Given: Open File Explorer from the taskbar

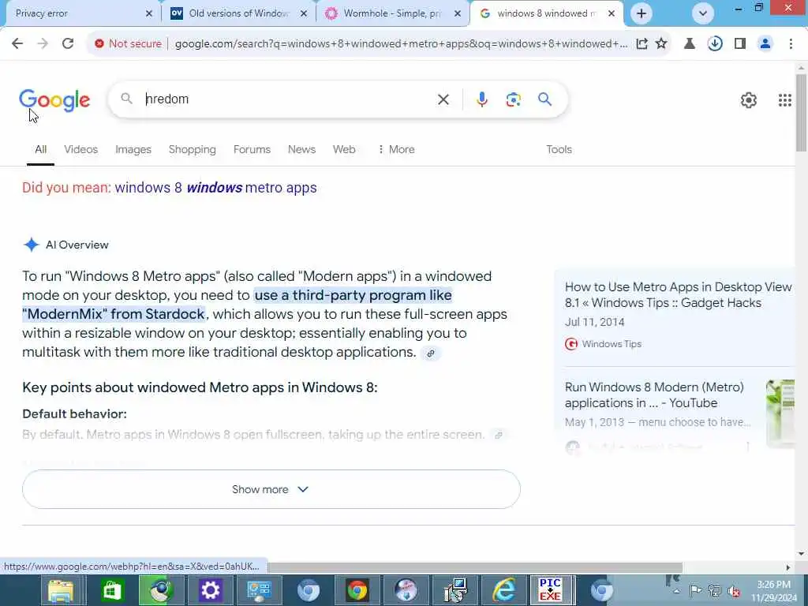Looking at the screenshot, I should [x=62, y=590].
